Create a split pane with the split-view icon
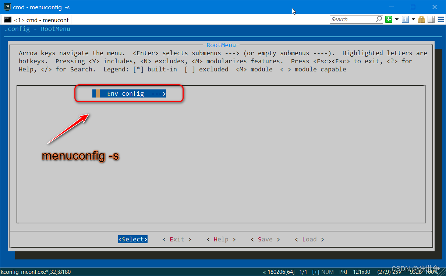446x276 pixels. [x=431, y=19]
